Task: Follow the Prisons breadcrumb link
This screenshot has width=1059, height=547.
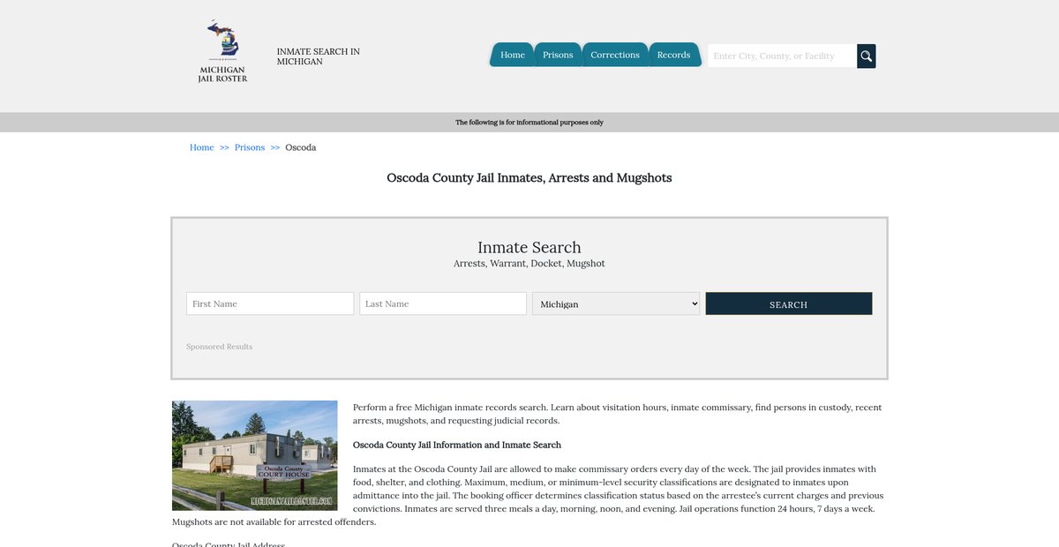Action: (250, 147)
